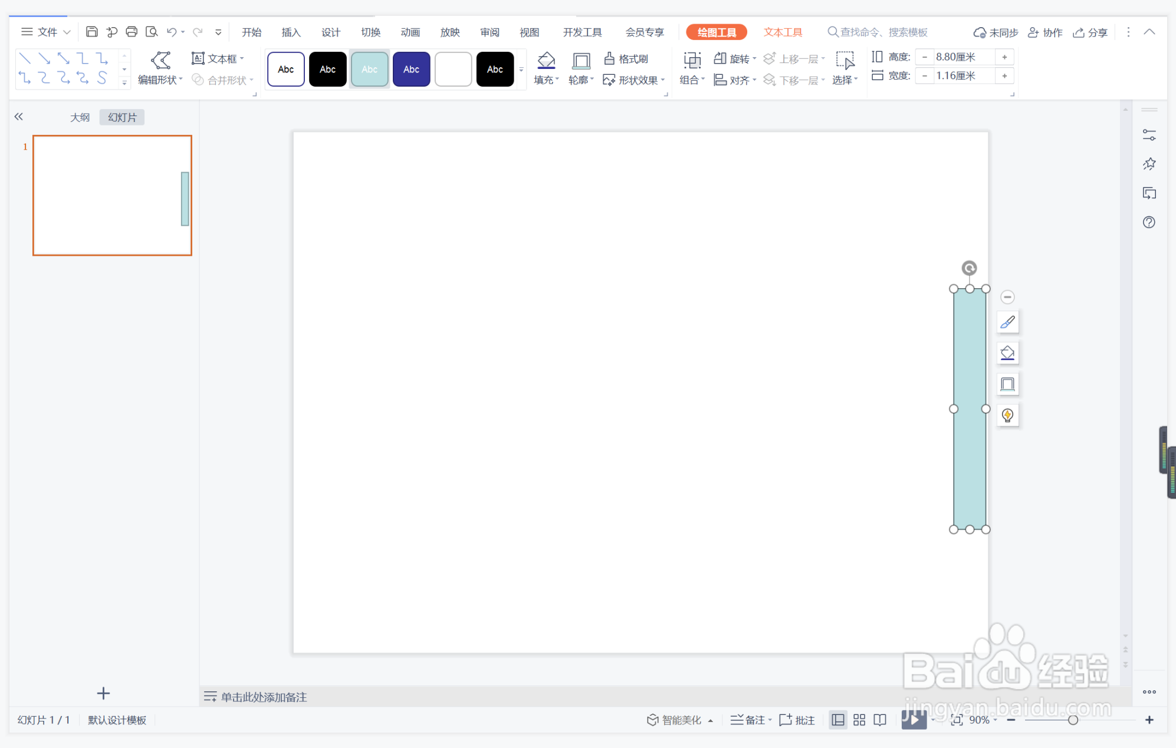
Task: Select the dark blue Abc style swatch
Action: [x=411, y=70]
